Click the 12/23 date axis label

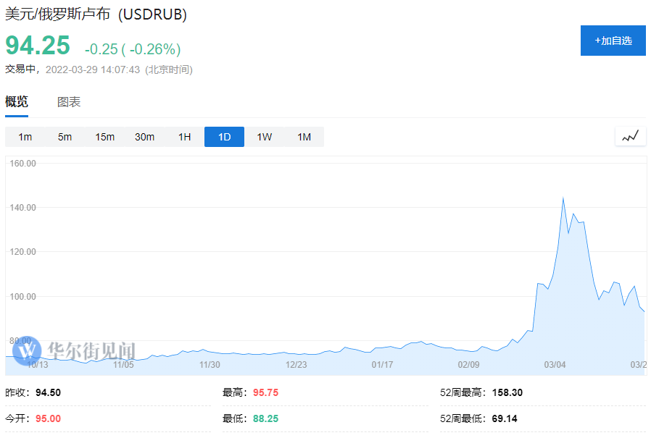point(296,365)
